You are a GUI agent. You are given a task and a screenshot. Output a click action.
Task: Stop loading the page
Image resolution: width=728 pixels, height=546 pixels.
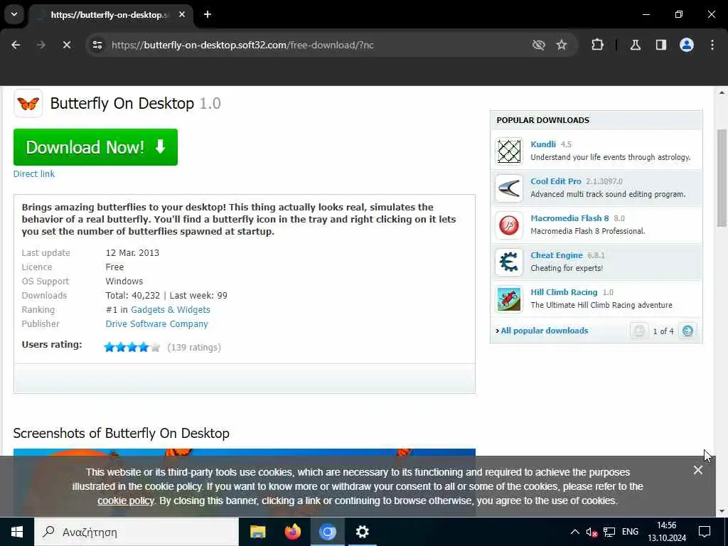pos(66,45)
